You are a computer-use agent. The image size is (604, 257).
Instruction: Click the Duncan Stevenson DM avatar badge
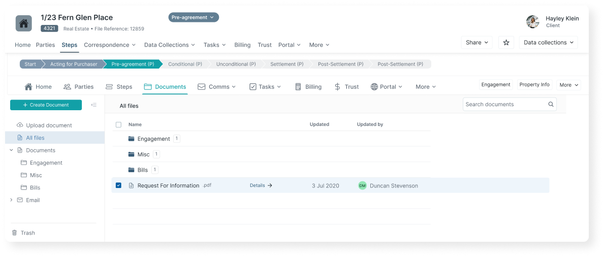click(362, 186)
